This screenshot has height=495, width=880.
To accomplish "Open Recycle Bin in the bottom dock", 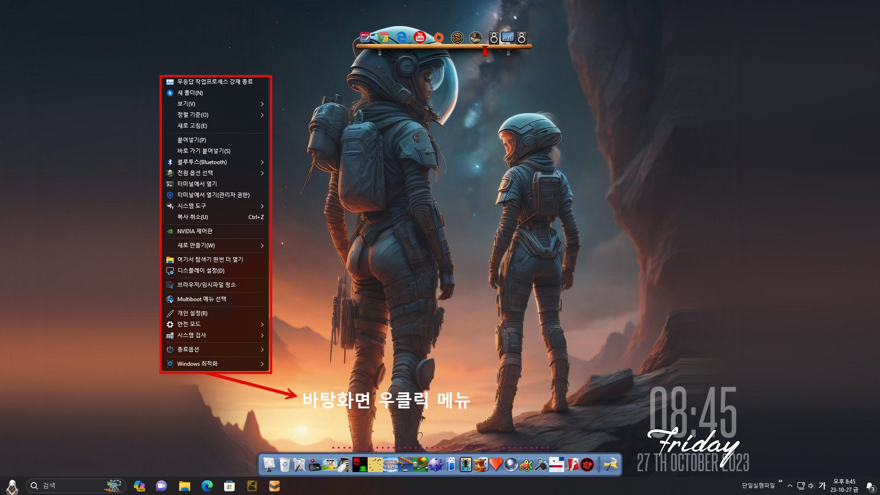I will click(285, 464).
